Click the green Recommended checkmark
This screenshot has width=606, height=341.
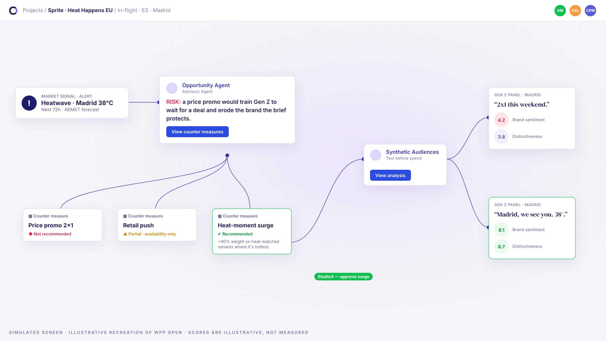click(x=219, y=234)
